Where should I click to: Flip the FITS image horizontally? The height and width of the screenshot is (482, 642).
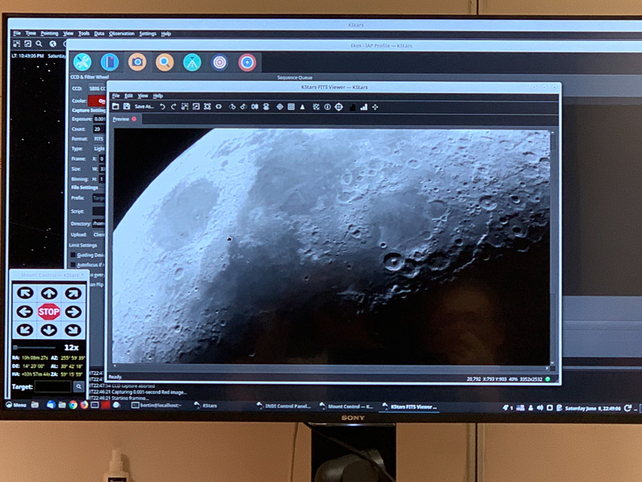click(254, 107)
